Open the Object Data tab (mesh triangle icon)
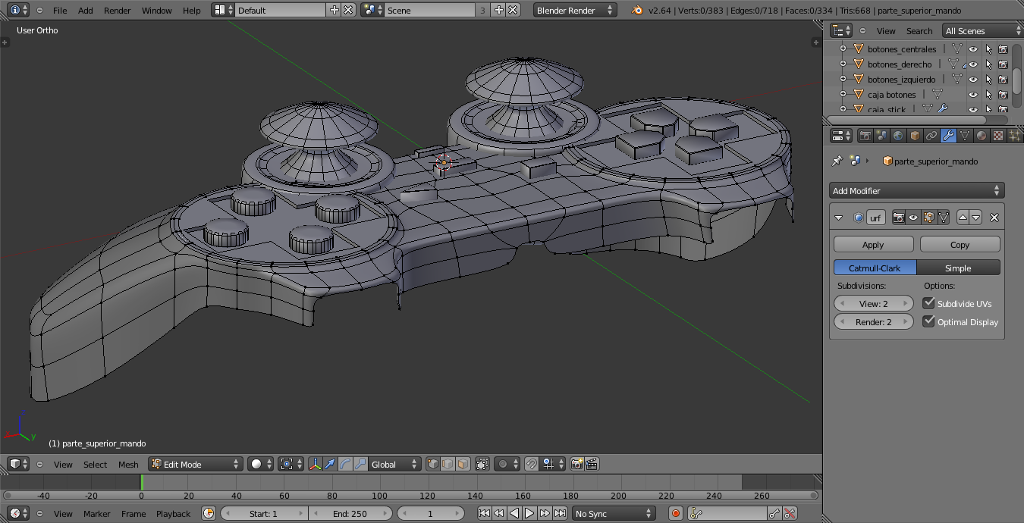The height and width of the screenshot is (523, 1024). pyautogui.click(x=965, y=136)
